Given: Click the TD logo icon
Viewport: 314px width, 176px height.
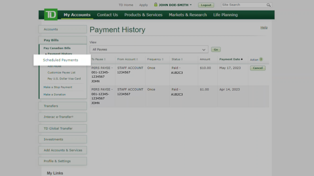Looking at the screenshot, I should point(51,15).
